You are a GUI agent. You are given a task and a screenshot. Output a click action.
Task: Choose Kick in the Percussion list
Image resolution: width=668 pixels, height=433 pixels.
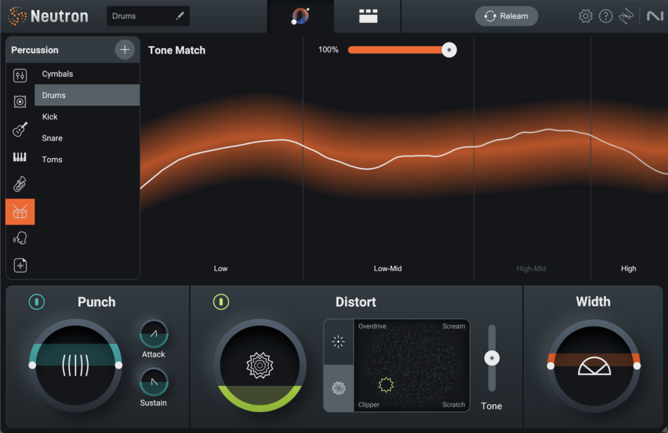pyautogui.click(x=87, y=116)
